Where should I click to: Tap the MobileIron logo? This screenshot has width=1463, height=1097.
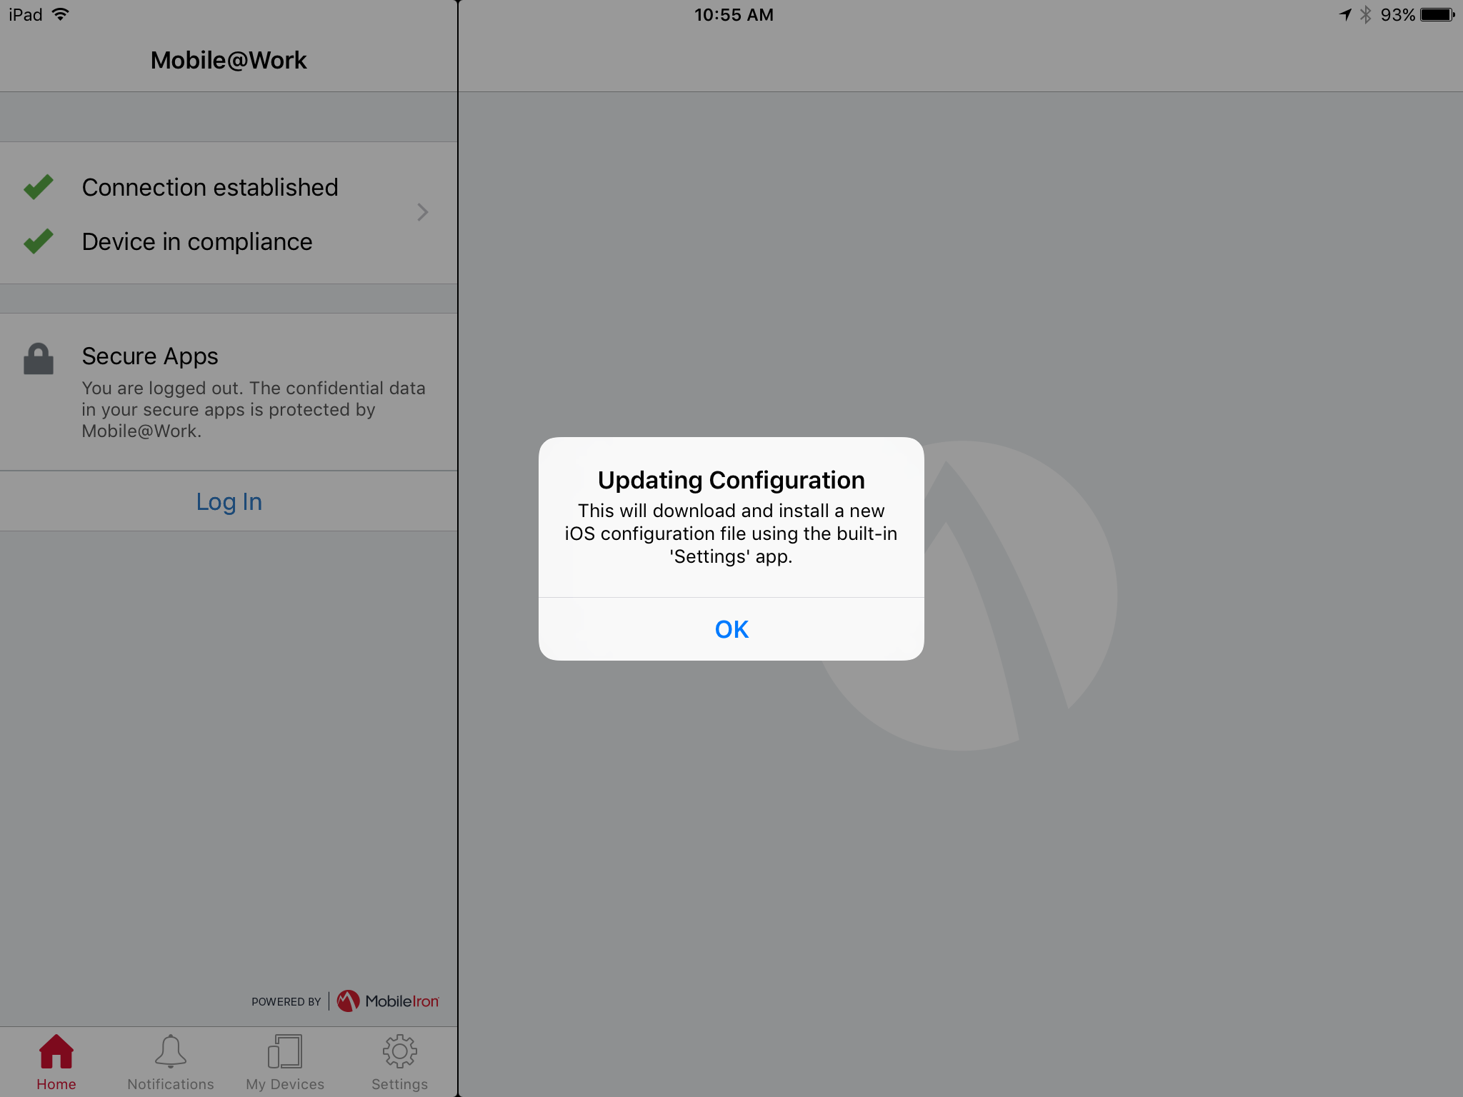[388, 1001]
